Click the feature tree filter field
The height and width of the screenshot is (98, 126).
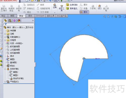click(x=19, y=24)
